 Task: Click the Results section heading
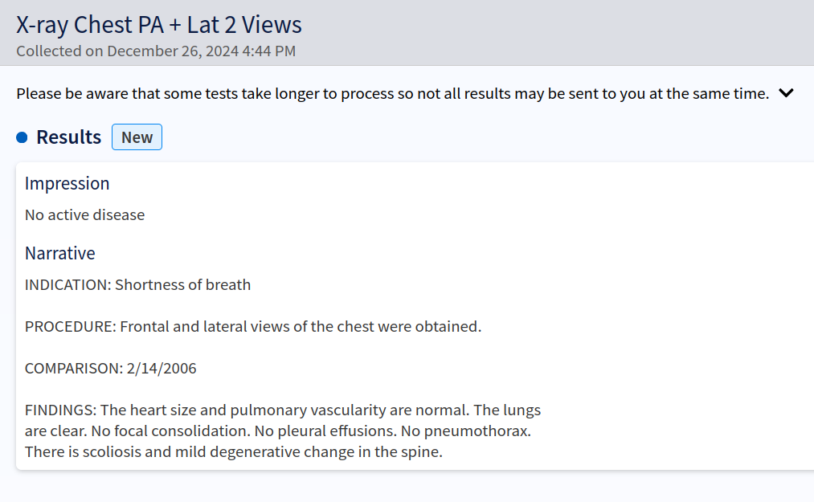tap(68, 137)
